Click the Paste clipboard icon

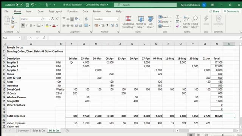(7, 19)
